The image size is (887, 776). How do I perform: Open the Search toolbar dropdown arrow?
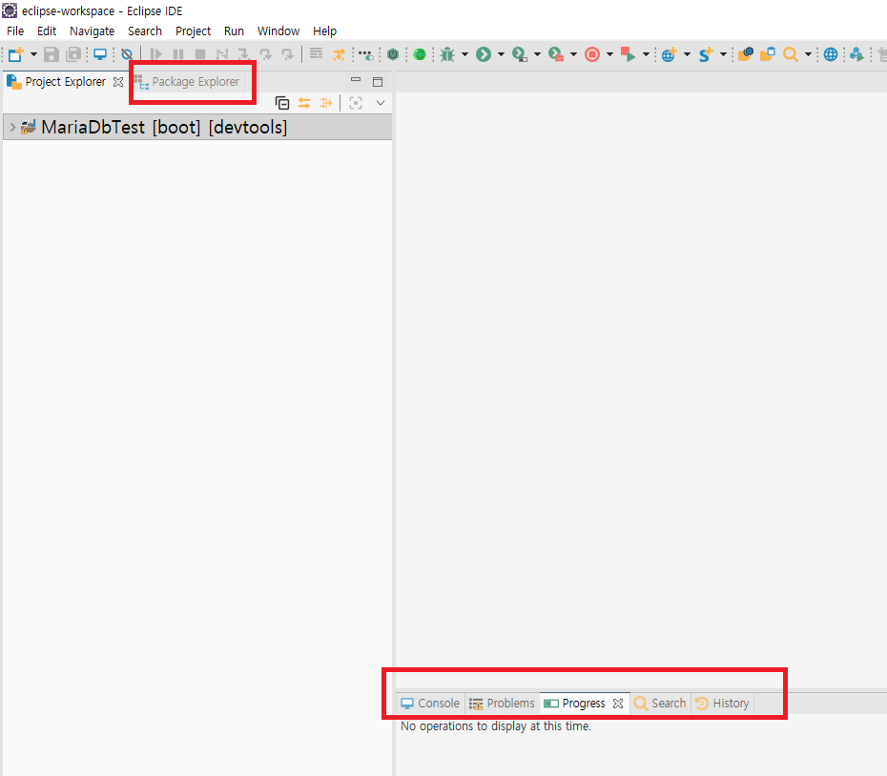click(x=809, y=54)
